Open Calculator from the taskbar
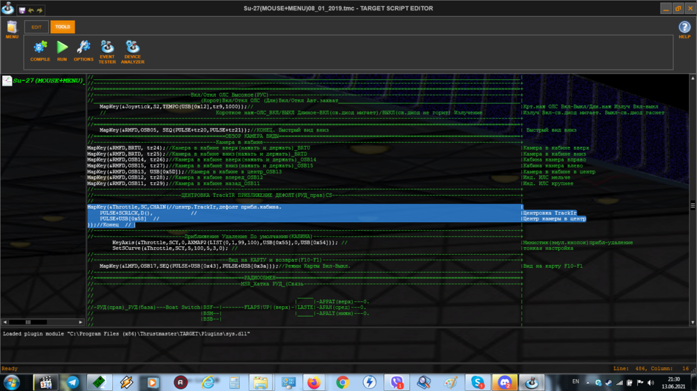Viewport: 697px width, 391px height. [x=234, y=383]
